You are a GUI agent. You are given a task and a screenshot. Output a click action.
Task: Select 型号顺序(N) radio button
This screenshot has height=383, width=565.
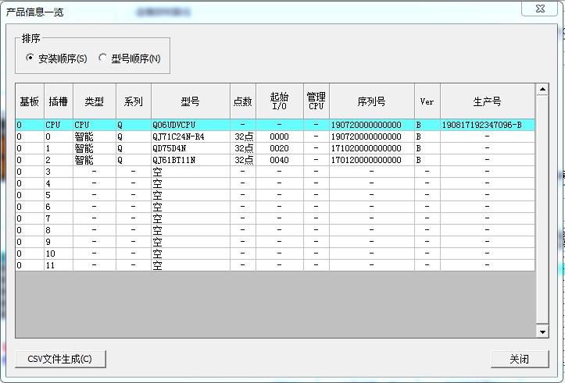click(103, 58)
